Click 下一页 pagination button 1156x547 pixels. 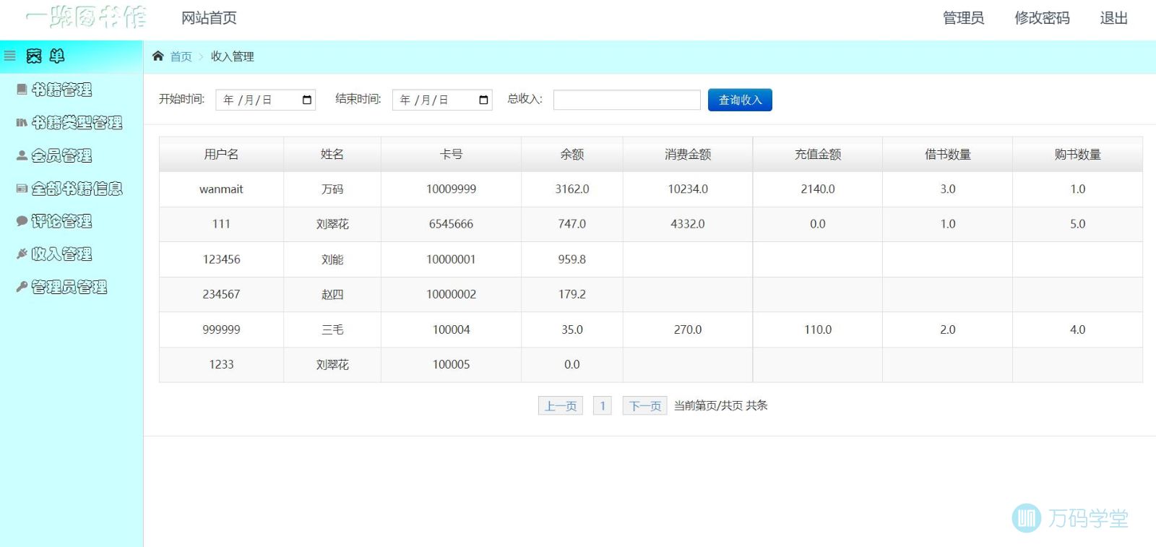click(644, 406)
